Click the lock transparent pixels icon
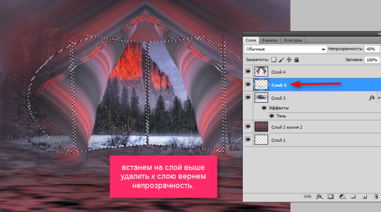Screen dimensions: 381x212 (274, 60)
